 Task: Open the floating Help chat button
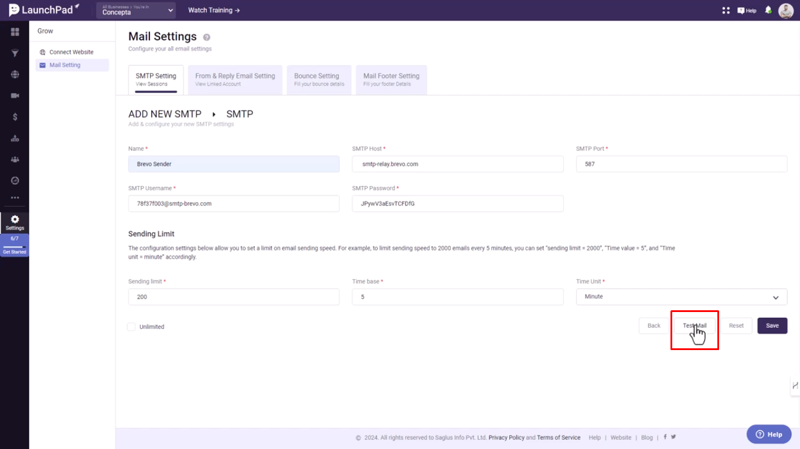pos(769,434)
